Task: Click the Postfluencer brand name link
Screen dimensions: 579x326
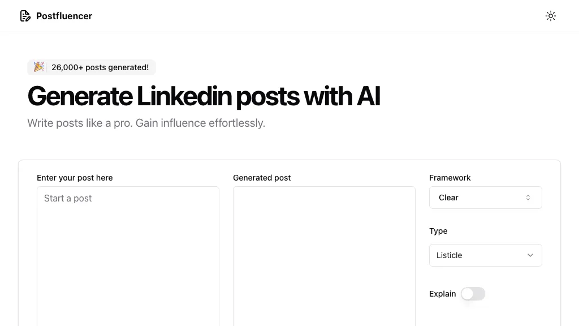Action: [x=64, y=16]
